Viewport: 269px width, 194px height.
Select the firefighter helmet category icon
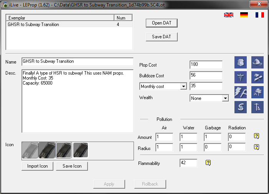point(257,62)
